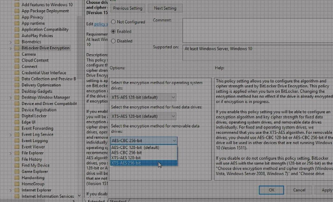Viewport: 333px width, 202px height.
Task: Click inside the Comment text box
Action: (257, 30)
